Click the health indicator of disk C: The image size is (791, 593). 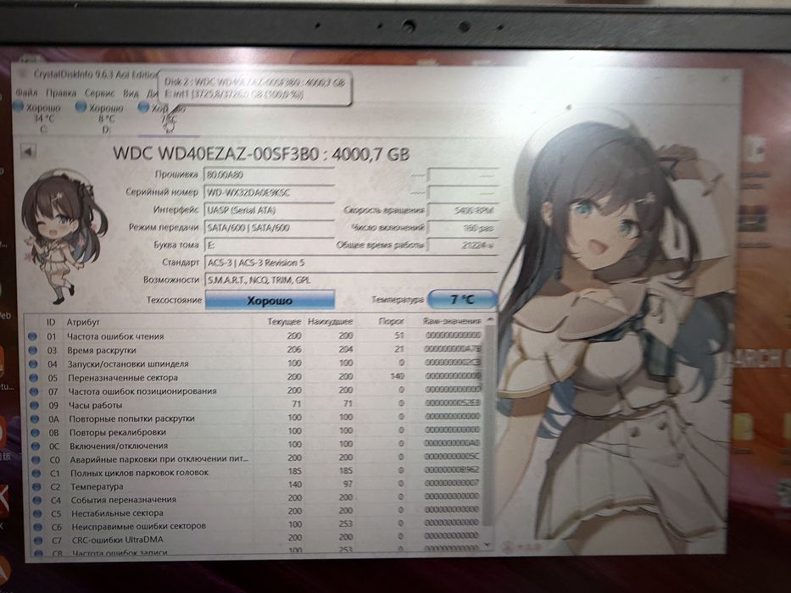19,107
